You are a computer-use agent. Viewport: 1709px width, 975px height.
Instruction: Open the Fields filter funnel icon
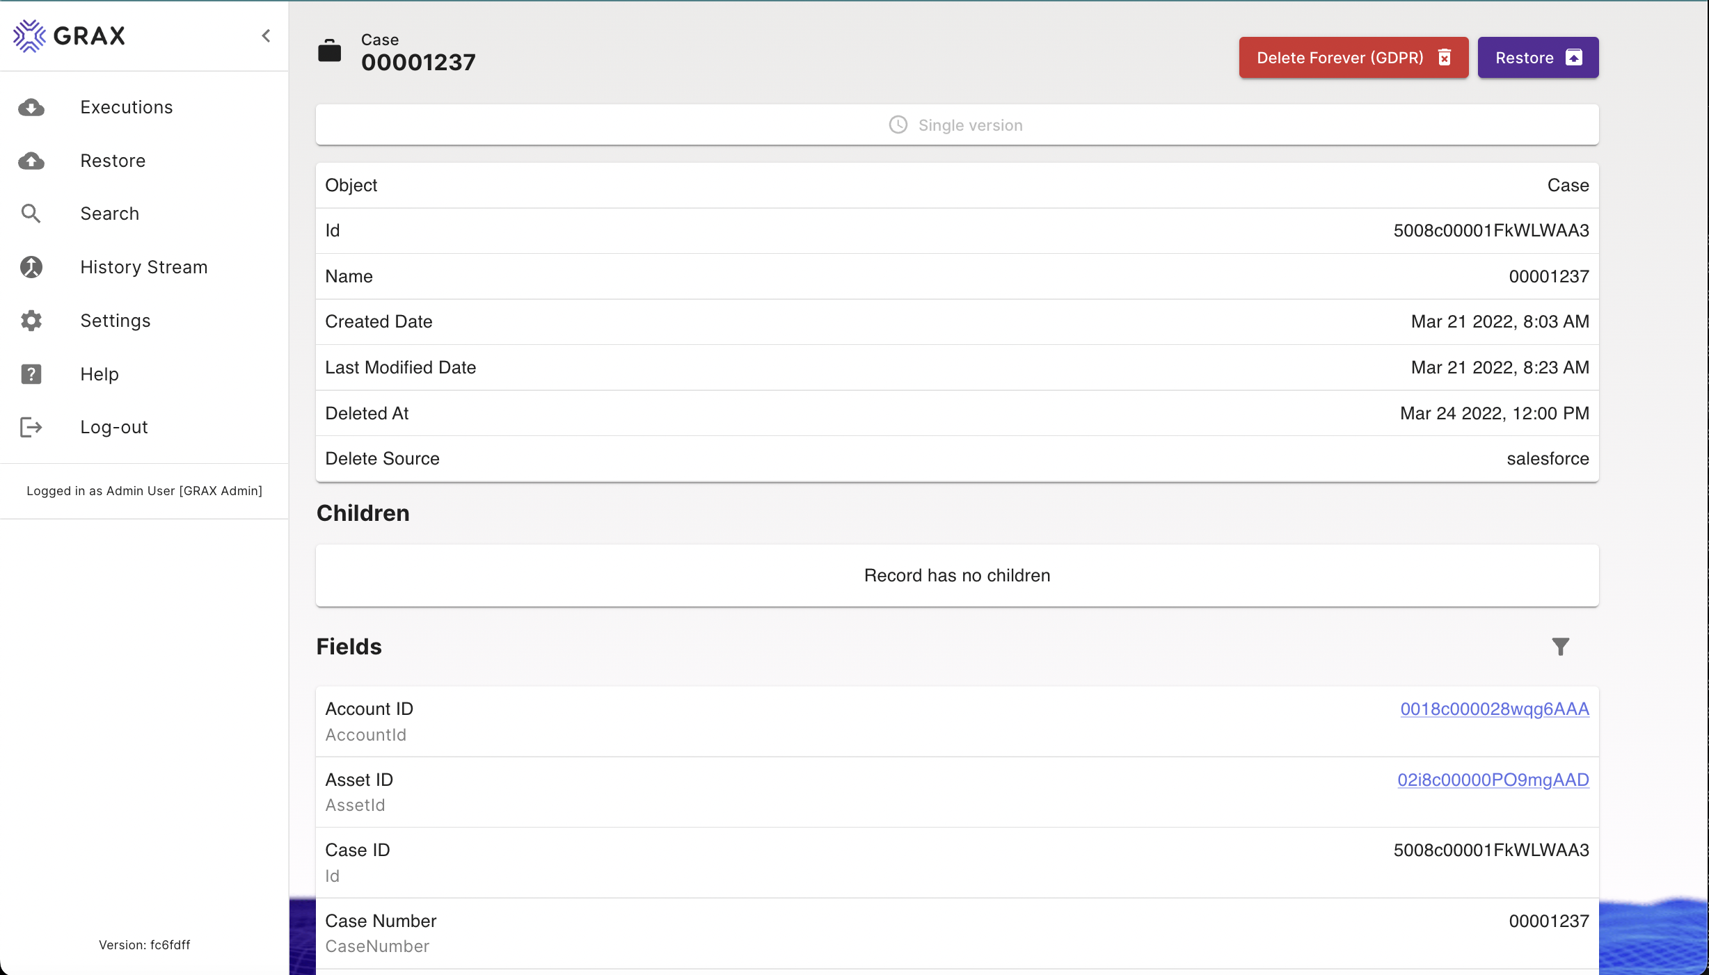pyautogui.click(x=1561, y=647)
